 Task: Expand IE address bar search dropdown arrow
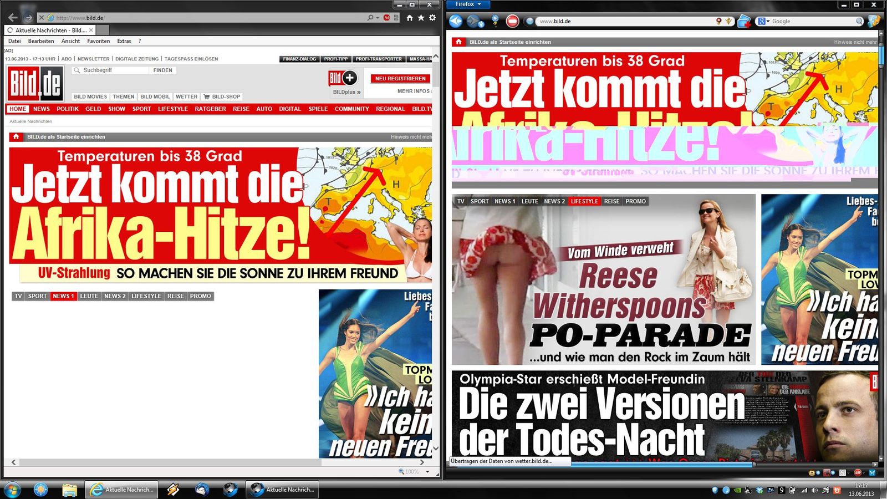[x=378, y=18]
